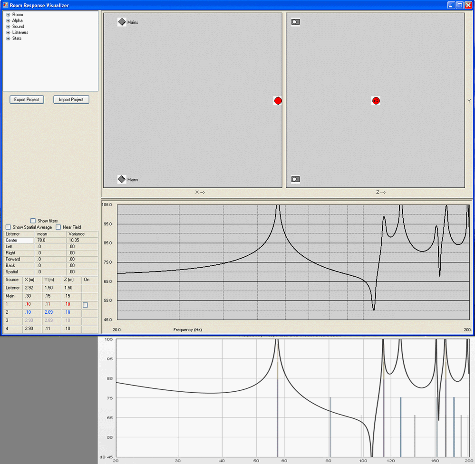Click the red listener dot in the X view
Image resolution: width=475 pixels, height=464 pixels.
(x=278, y=101)
